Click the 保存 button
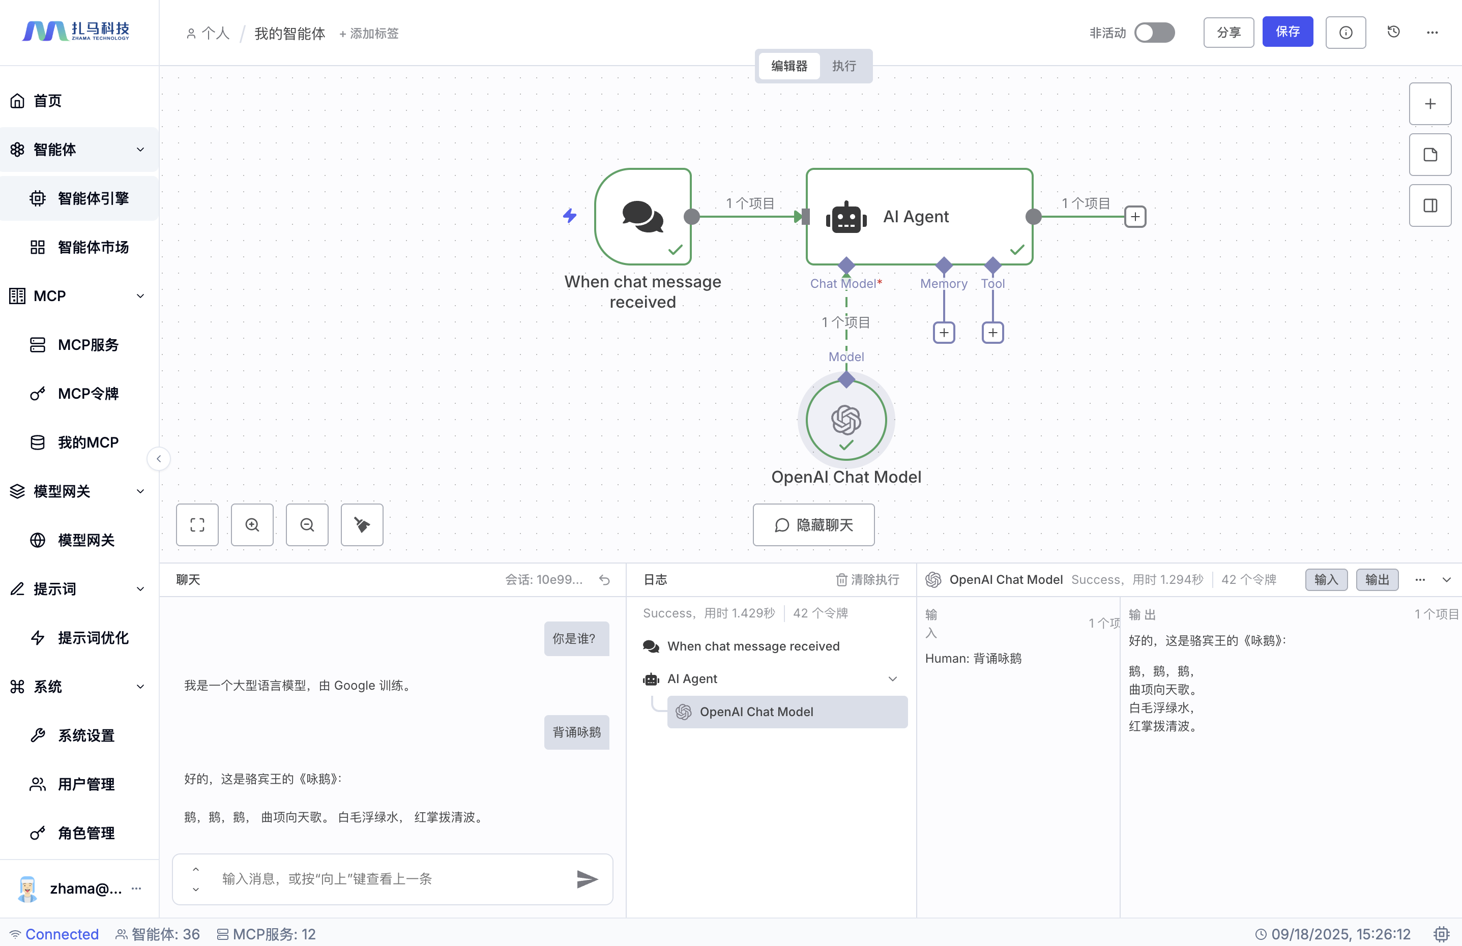The width and height of the screenshot is (1462, 946). 1287,32
